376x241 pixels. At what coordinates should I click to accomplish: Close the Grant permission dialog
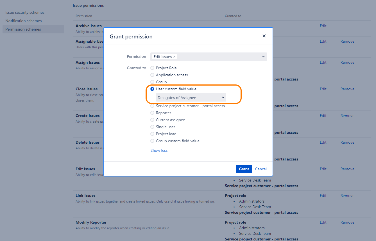(264, 36)
